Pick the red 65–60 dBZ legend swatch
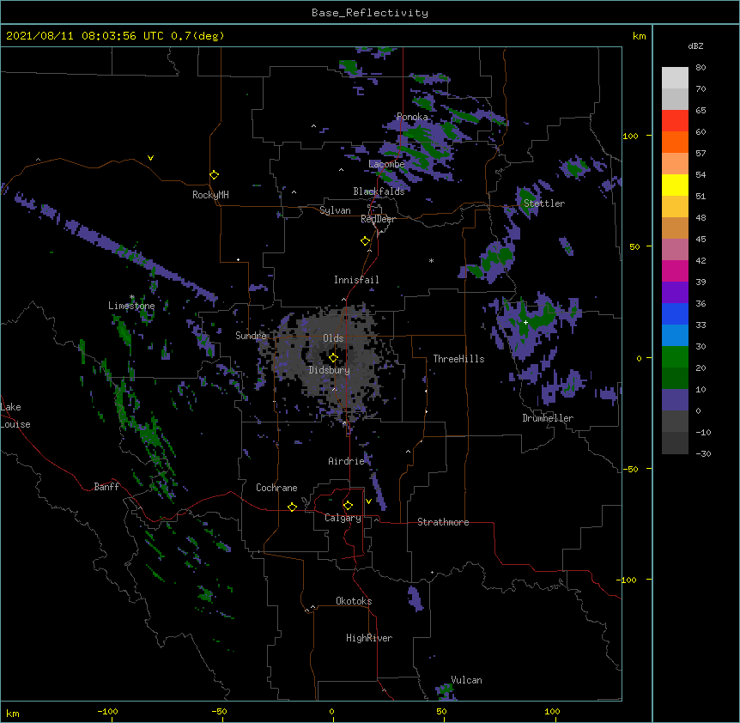Screen dimensions: 740x723 tap(675, 120)
